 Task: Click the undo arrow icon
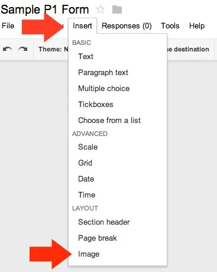coord(7,49)
